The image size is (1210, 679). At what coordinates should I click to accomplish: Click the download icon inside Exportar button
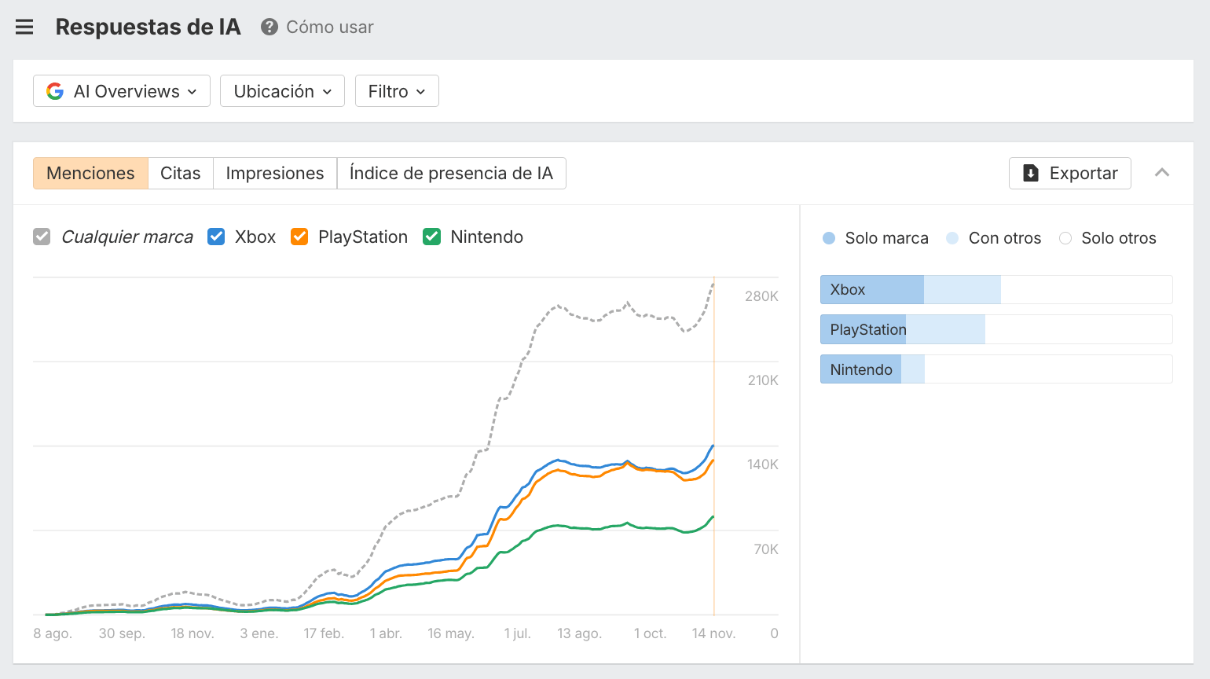(x=1032, y=173)
